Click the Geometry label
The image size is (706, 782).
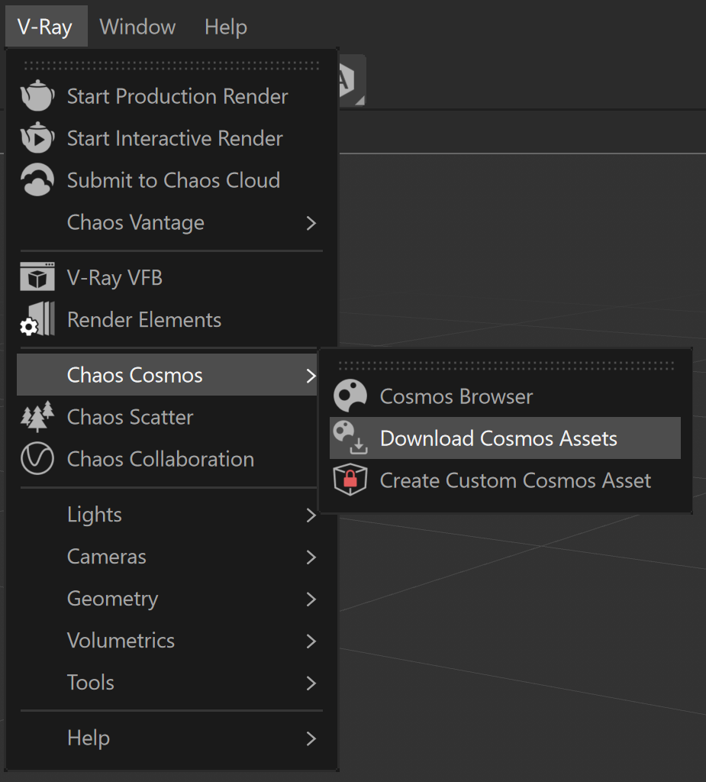(113, 599)
